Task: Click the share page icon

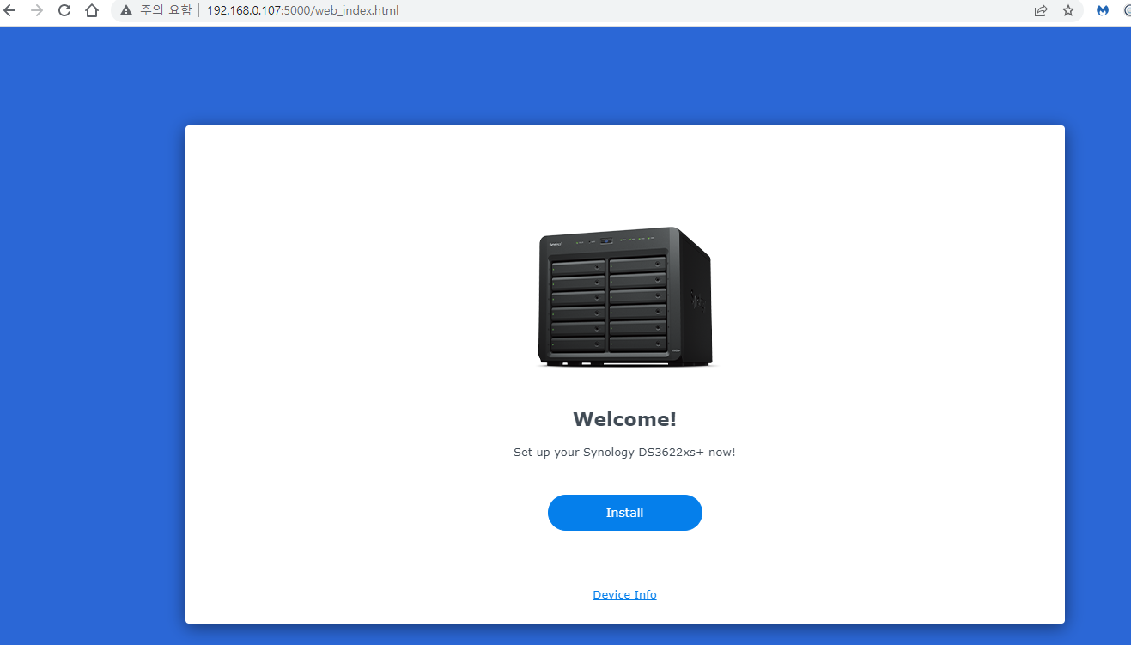Action: tap(1041, 11)
